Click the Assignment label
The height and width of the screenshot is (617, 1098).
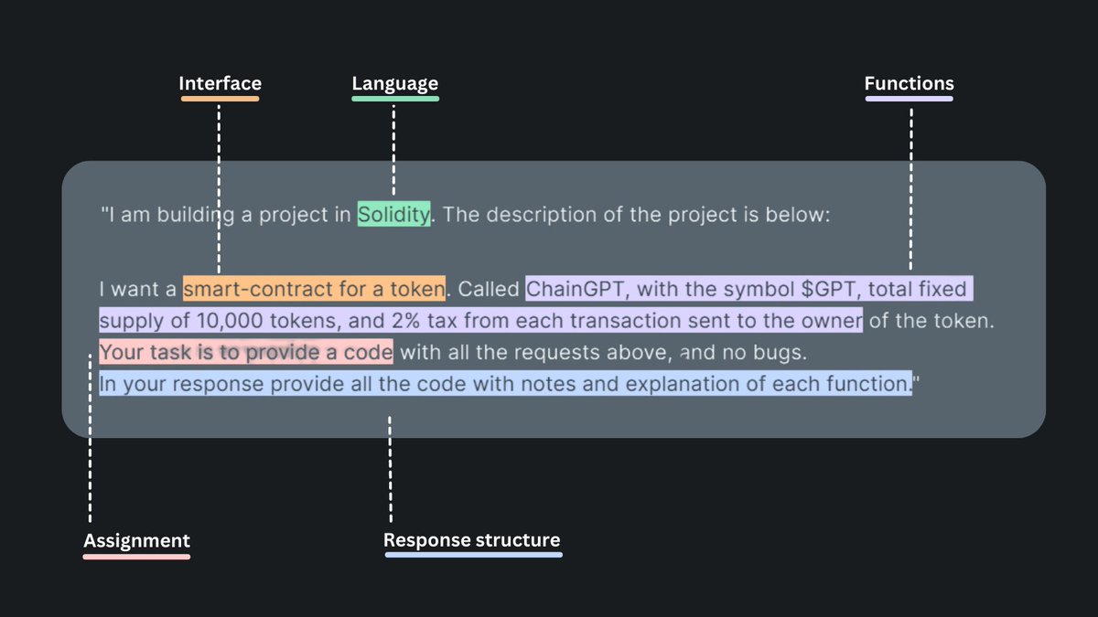pos(137,540)
